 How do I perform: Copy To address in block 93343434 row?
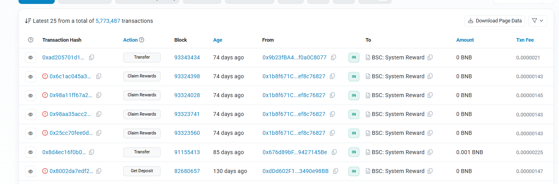(x=430, y=57)
